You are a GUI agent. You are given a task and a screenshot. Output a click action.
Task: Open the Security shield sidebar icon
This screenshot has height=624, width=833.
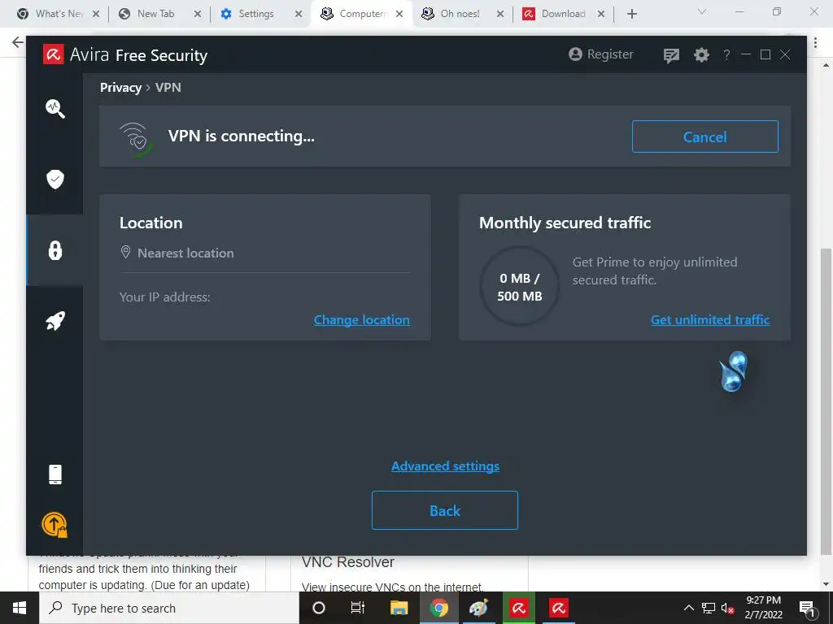(55, 180)
